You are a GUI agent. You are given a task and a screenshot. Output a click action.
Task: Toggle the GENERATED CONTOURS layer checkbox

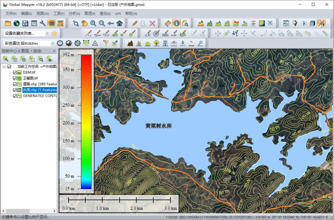click(15, 96)
